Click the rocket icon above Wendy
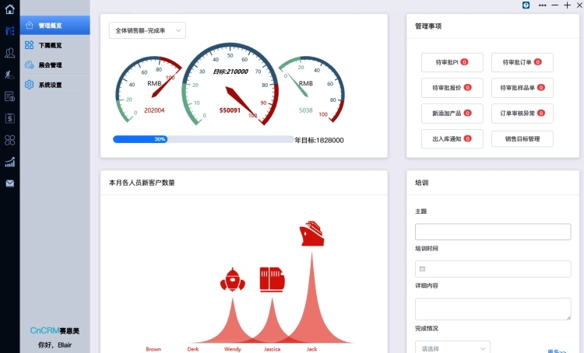This screenshot has width=584, height=353. click(x=232, y=279)
